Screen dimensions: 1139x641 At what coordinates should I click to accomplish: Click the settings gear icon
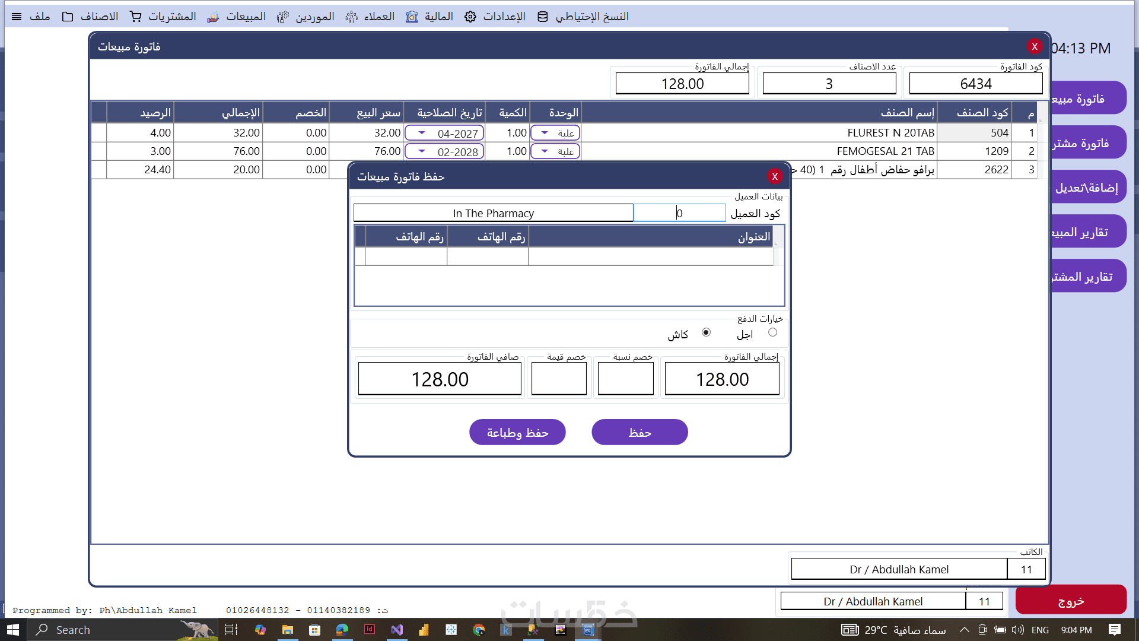click(470, 17)
